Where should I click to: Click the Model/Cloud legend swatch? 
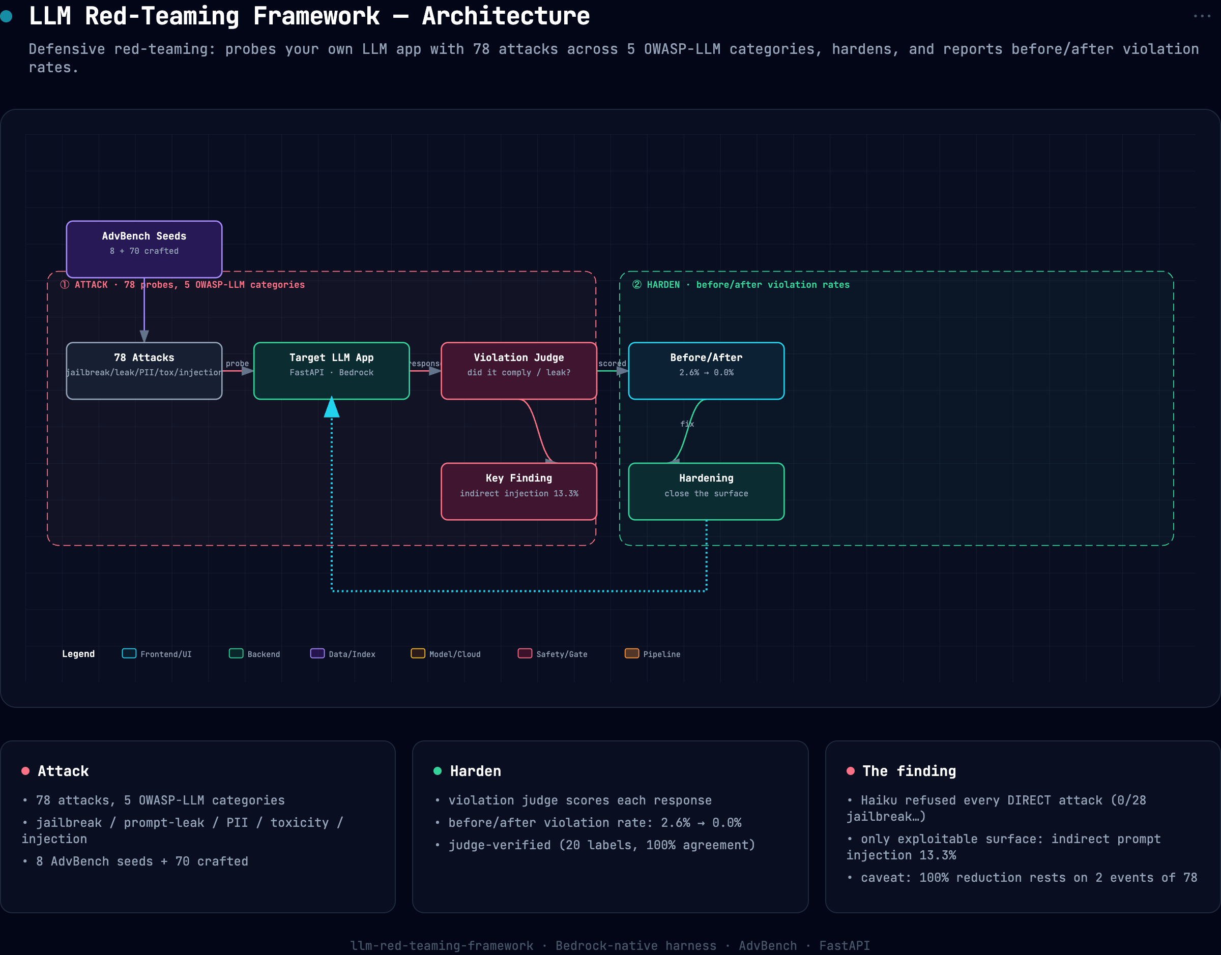click(418, 653)
